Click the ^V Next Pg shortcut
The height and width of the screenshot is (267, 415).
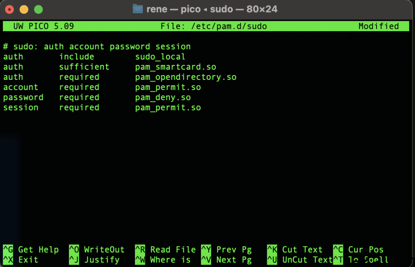(x=226, y=260)
